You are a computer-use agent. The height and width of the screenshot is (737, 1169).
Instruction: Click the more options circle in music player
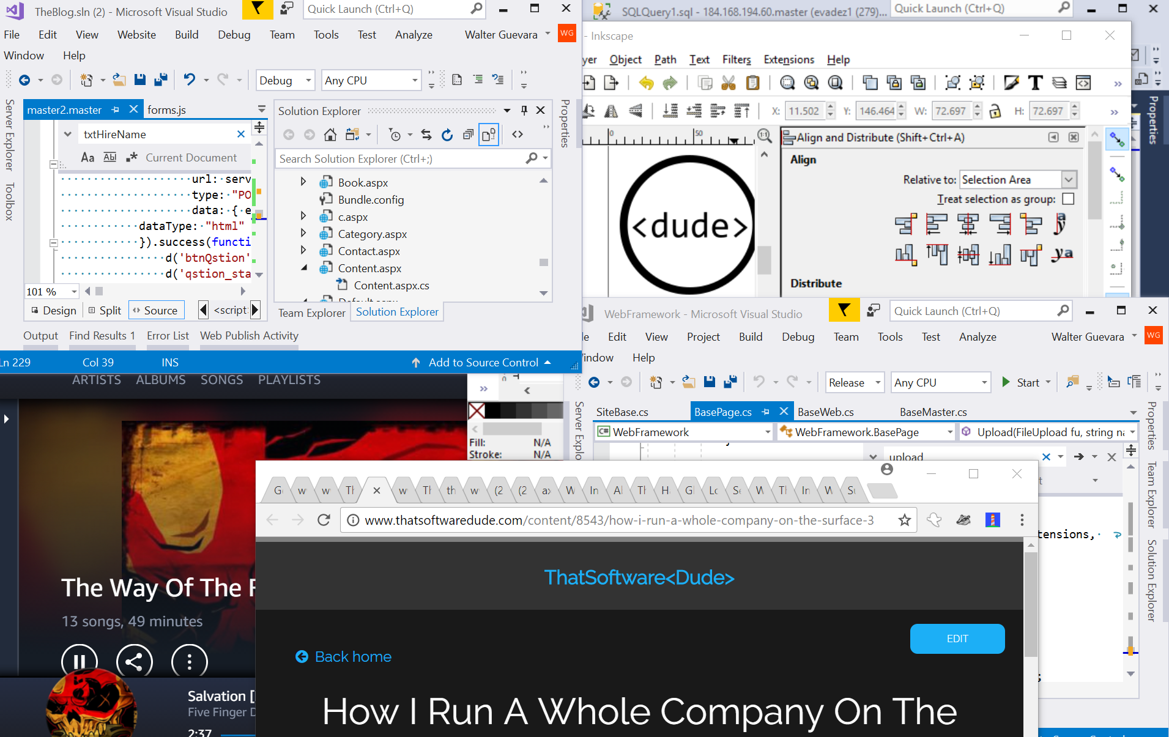point(190,662)
